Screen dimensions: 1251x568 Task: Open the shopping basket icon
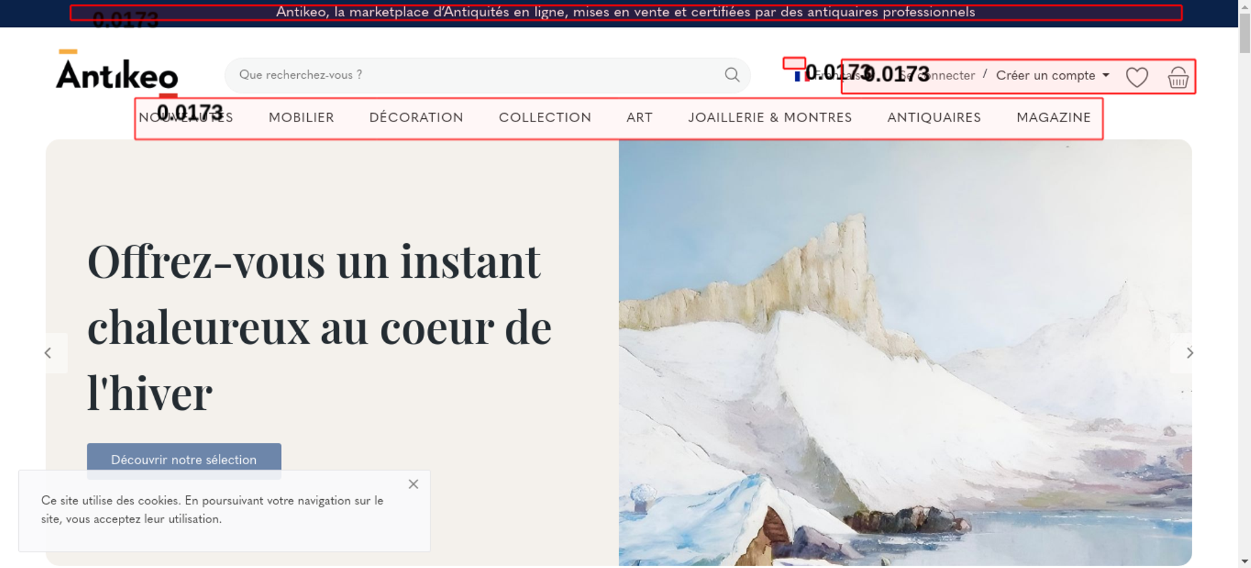tap(1178, 77)
